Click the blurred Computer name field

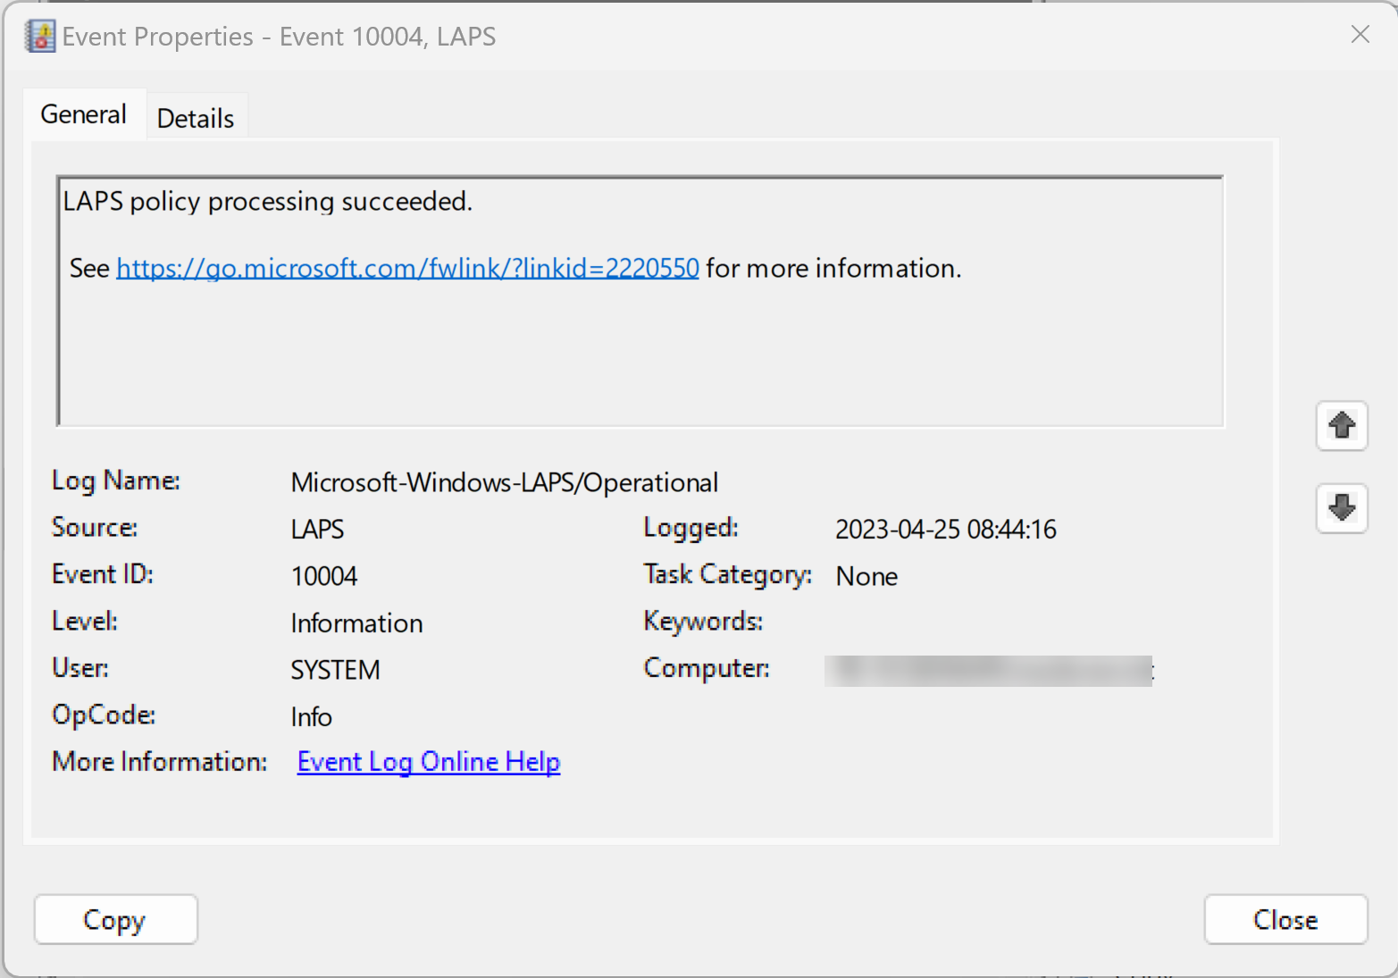(987, 671)
